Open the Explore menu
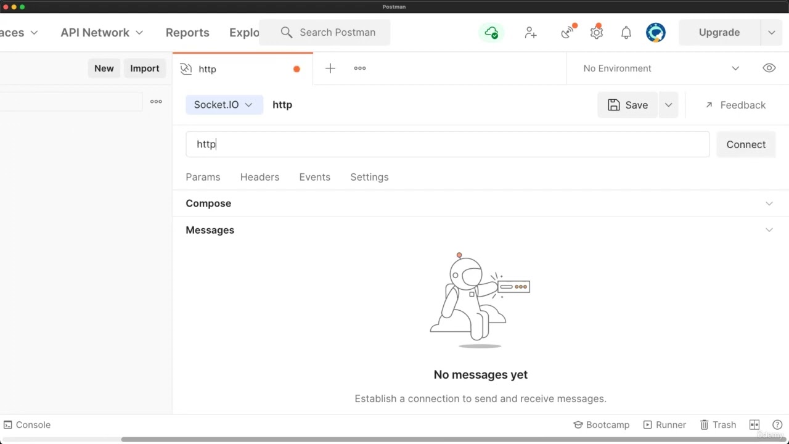The width and height of the screenshot is (789, 444). tap(244, 33)
